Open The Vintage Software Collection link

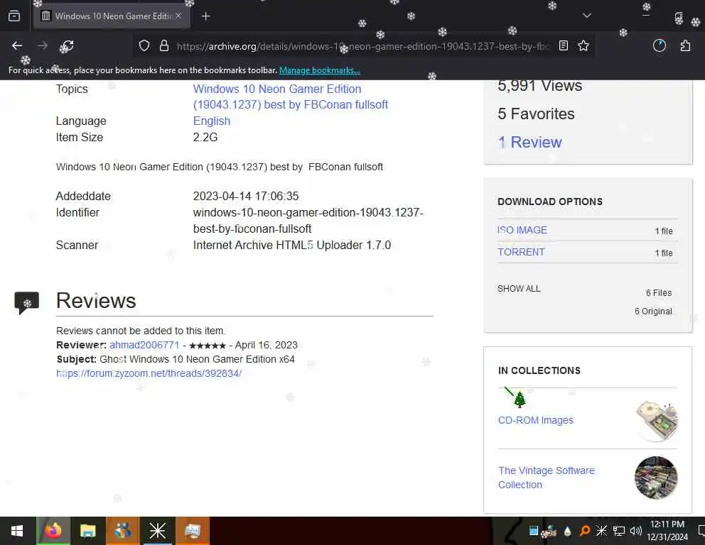coord(547,478)
